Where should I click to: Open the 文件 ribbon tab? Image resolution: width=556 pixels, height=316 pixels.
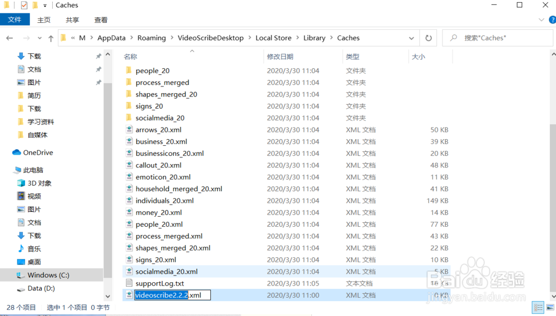pyautogui.click(x=14, y=19)
